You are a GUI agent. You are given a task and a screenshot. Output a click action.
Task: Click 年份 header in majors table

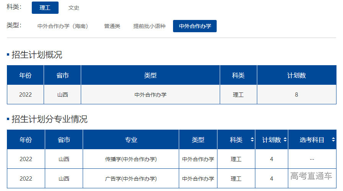[x=26, y=140]
